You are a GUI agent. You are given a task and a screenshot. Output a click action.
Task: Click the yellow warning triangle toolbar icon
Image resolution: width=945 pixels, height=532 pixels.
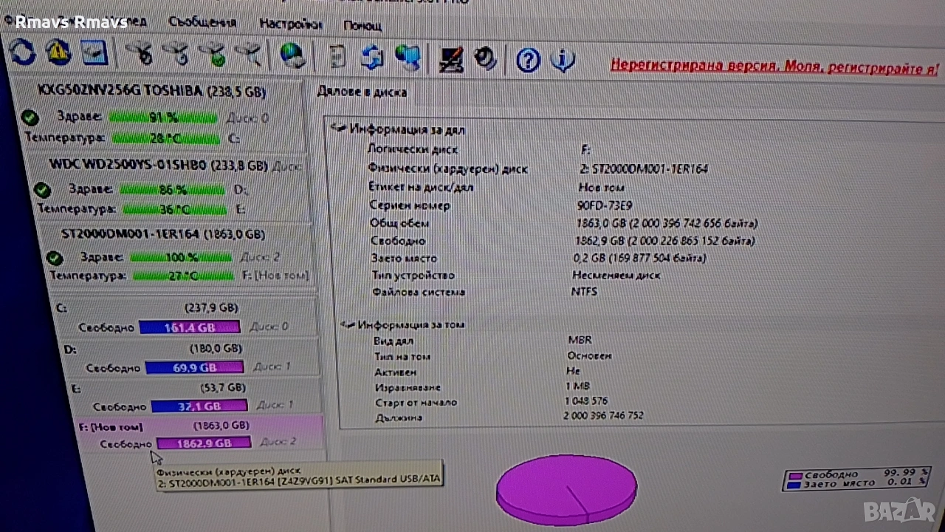coord(58,52)
